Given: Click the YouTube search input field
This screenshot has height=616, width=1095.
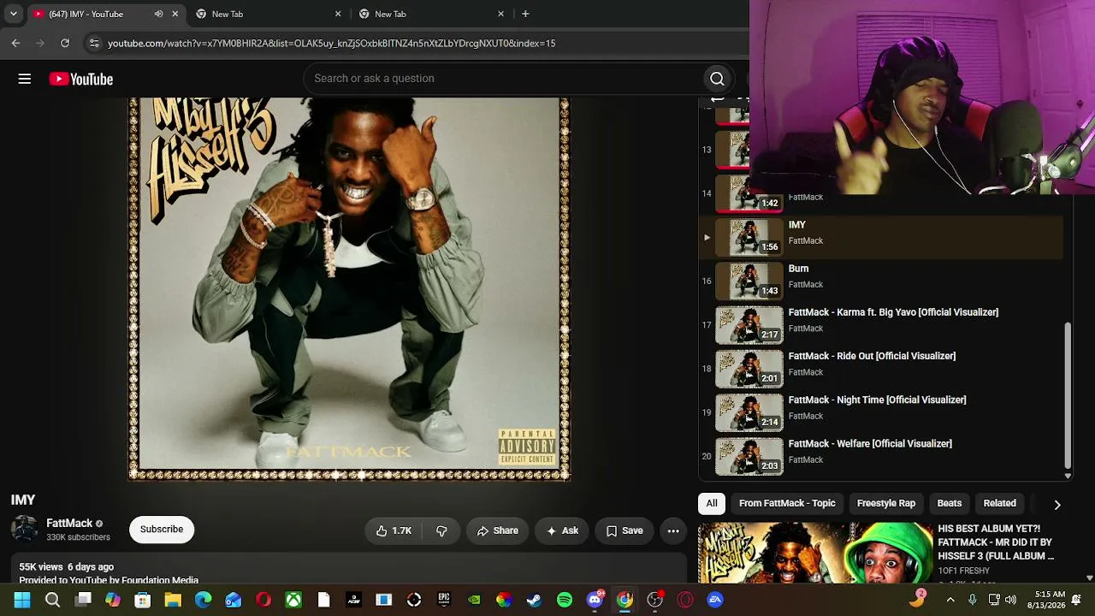Looking at the screenshot, I should click(503, 79).
